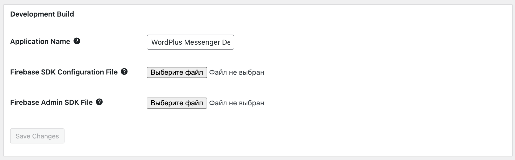Click the Firebase Admin SDK File label
Screen dimensions: 515x160
[52, 102]
